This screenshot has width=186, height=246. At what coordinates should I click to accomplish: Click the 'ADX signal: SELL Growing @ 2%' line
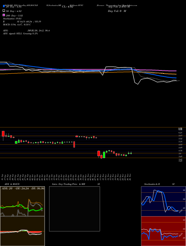pos(20,34)
